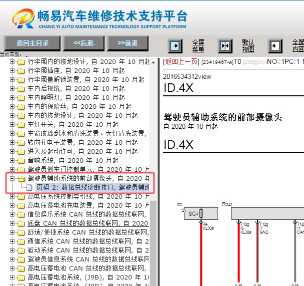This screenshot has height=286, width=304.
Task: Click folder icon of 高电压蓄电池系统 (J9B)
Action: click(21, 278)
